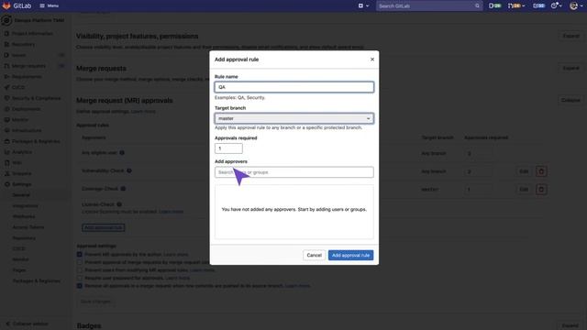Click the project avatar in sidebar
The width and height of the screenshot is (587, 330).
click(6, 20)
